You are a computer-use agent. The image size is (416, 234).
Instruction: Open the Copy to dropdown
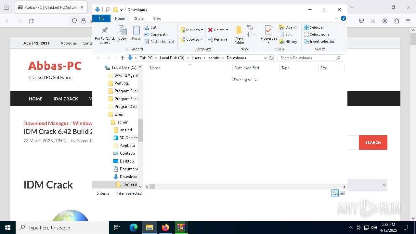pyautogui.click(x=192, y=39)
